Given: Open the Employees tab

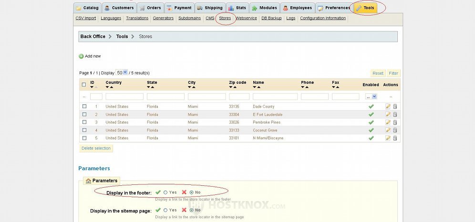Looking at the screenshot, I should [297, 8].
